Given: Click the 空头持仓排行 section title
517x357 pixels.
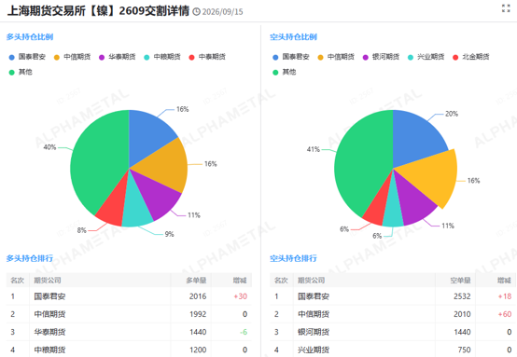Looking at the screenshot, I should pos(293,258).
